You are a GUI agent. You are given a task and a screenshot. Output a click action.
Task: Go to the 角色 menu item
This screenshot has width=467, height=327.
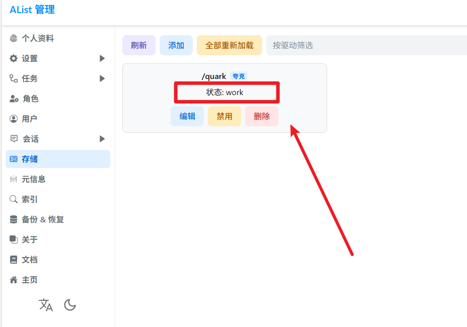pos(58,99)
